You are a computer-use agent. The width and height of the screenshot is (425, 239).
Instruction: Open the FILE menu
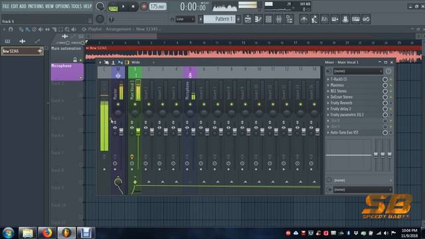coord(5,6)
